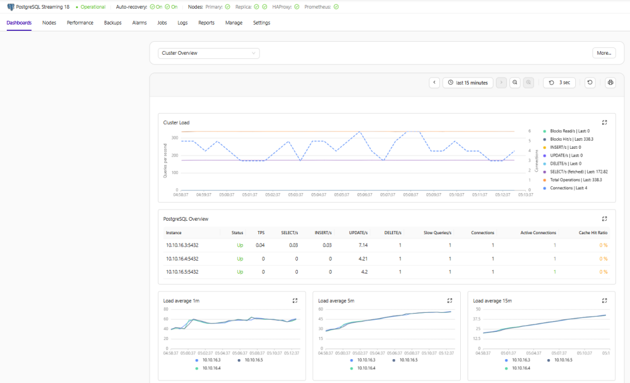Viewport: 630px width, 383px height.
Task: Open the Jobs tab
Action: (162, 23)
